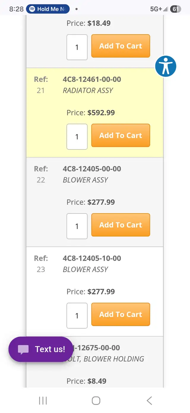Edit quantity for Ref 23 Blower Assy
Screen dimensions: 190x413
(77, 316)
